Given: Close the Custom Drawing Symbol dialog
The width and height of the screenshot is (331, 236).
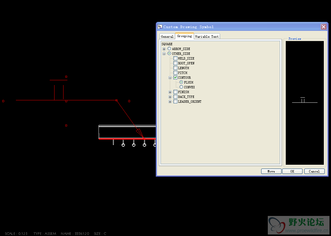Looking at the screenshot, I should (x=324, y=27).
